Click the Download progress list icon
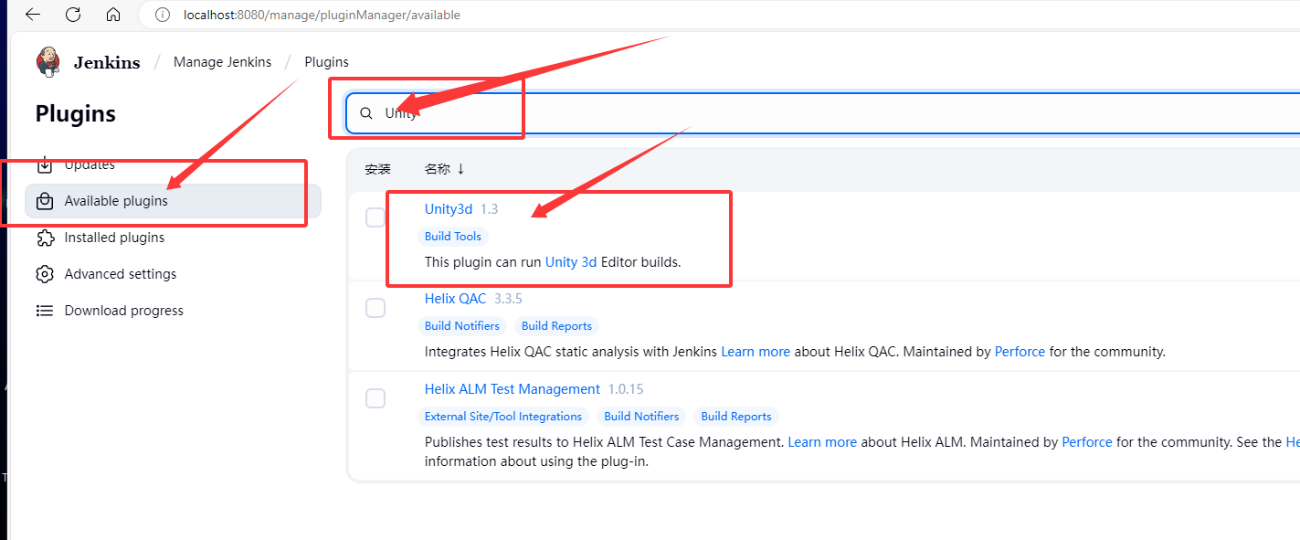The height and width of the screenshot is (540, 1300). tap(45, 311)
